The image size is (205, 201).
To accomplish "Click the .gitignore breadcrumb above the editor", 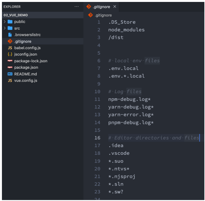I will point(103,15).
